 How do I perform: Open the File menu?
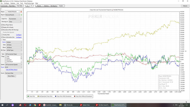point(2,3)
